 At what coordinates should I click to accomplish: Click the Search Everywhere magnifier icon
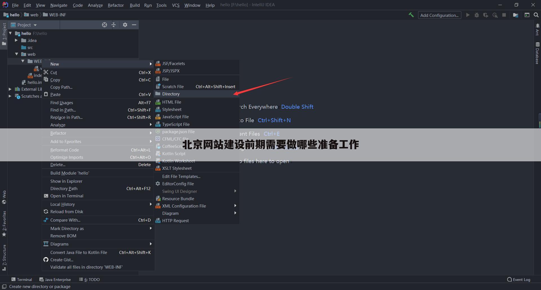(x=536, y=15)
